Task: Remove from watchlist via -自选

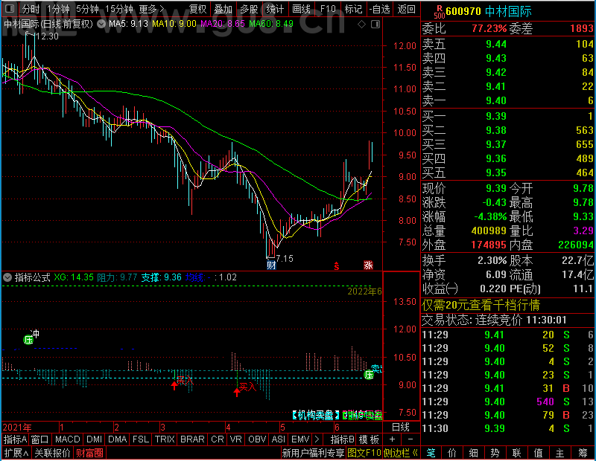Action: (x=380, y=9)
